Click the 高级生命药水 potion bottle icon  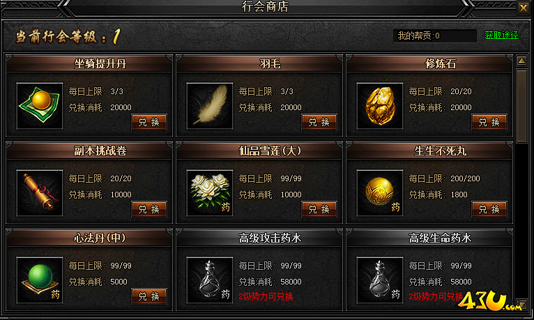(380, 280)
